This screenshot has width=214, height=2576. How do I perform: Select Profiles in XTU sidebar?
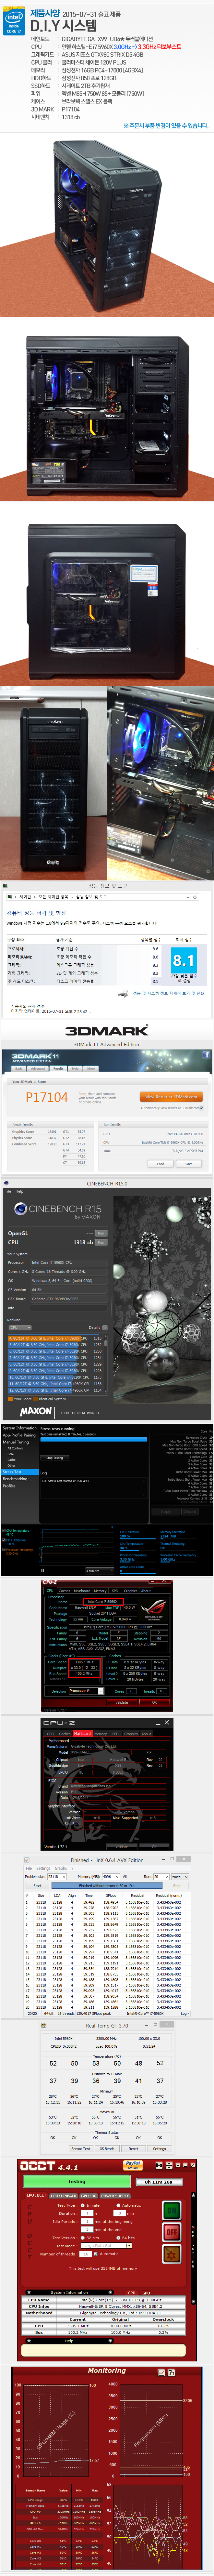(9, 1486)
